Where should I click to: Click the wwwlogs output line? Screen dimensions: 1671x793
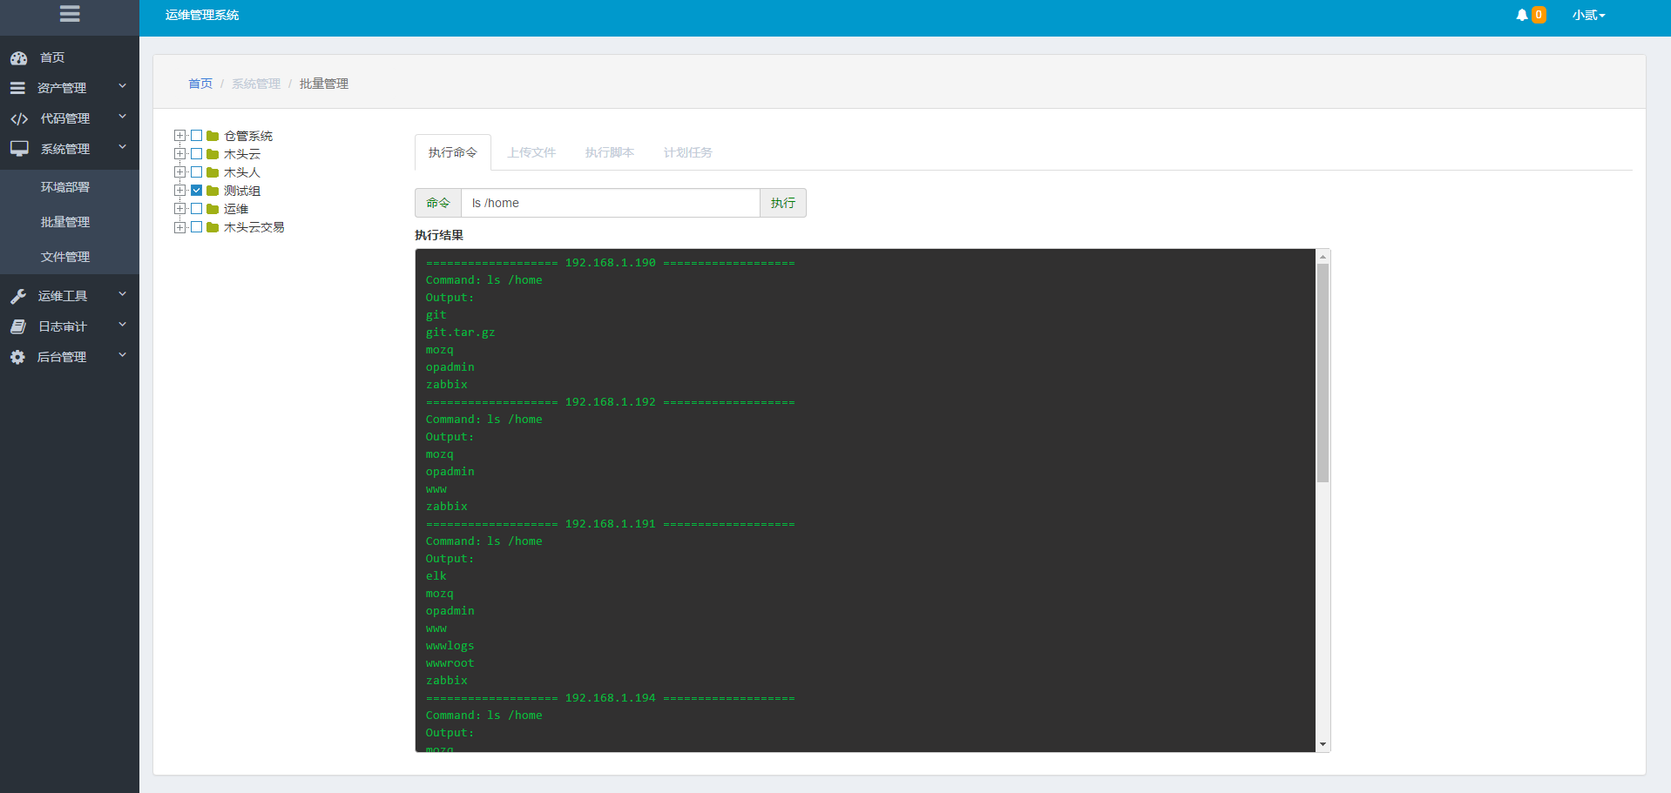[x=450, y=646]
